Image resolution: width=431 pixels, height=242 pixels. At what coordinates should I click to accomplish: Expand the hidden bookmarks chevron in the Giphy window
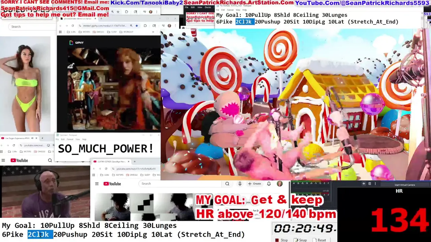[153, 32]
